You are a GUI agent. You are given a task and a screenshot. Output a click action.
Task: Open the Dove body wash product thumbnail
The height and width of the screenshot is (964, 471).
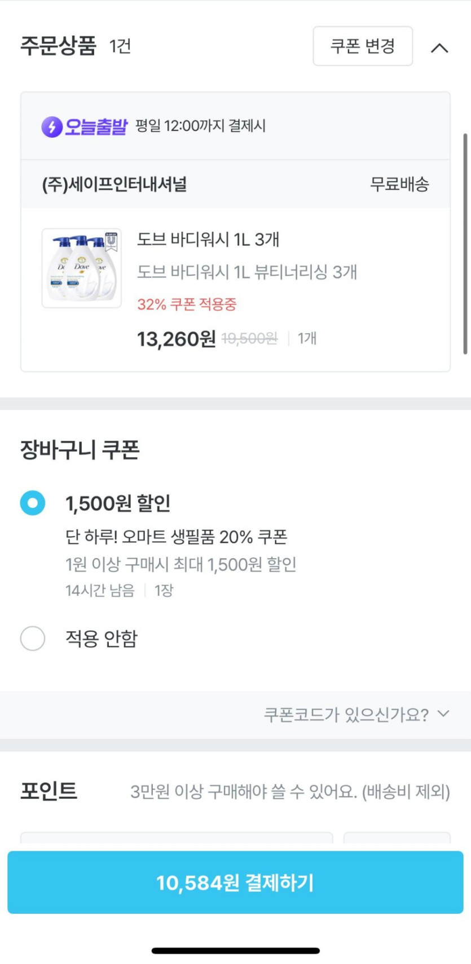point(82,268)
